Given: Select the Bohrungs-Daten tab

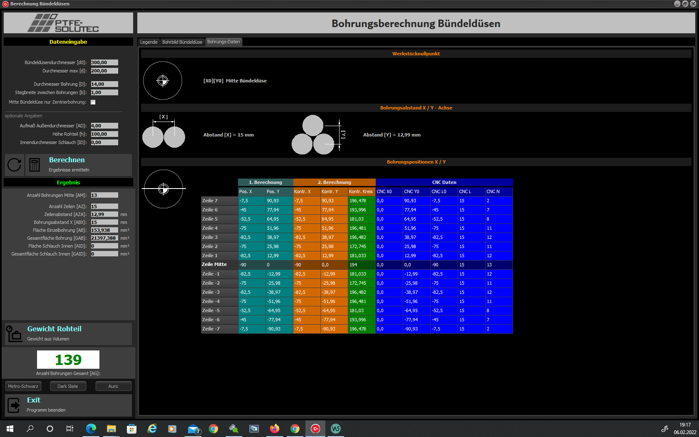Looking at the screenshot, I should coord(223,42).
